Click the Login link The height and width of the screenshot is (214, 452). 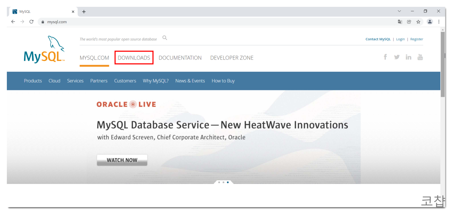click(x=400, y=39)
